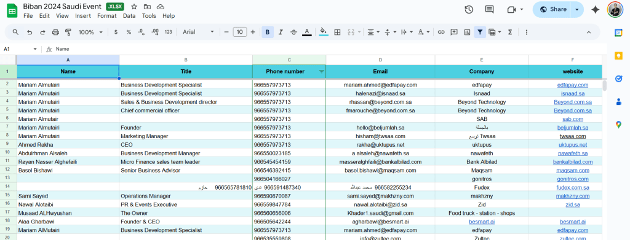Check the cloud document status icon
Screen dimensions: 630x240
pyautogui.click(x=161, y=7)
